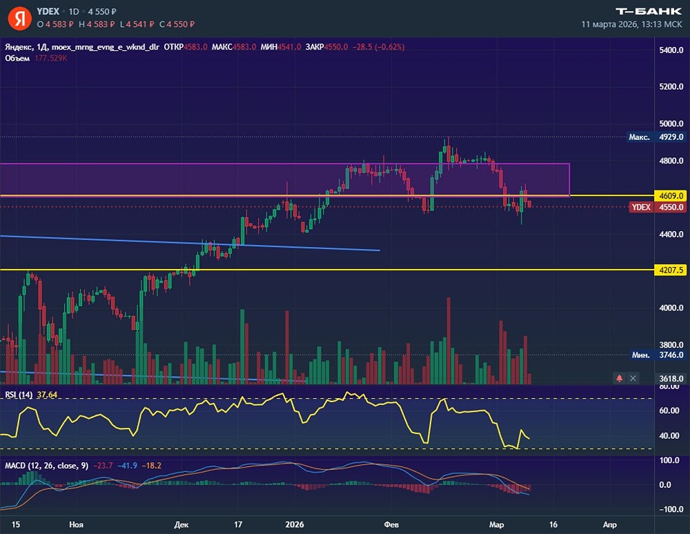Click the 'Ноя' label on time axis
Image resolution: width=690 pixels, height=534 pixels.
click(x=76, y=524)
